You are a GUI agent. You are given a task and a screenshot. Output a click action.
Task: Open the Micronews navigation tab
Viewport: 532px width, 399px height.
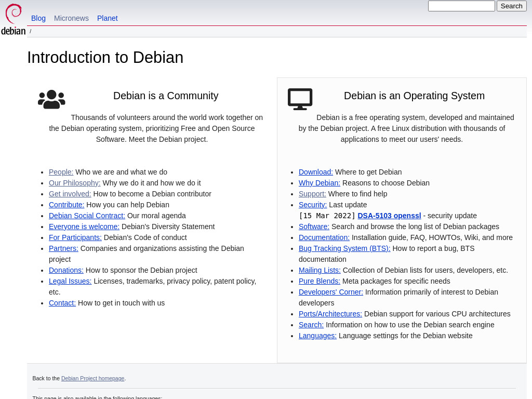[71, 18]
